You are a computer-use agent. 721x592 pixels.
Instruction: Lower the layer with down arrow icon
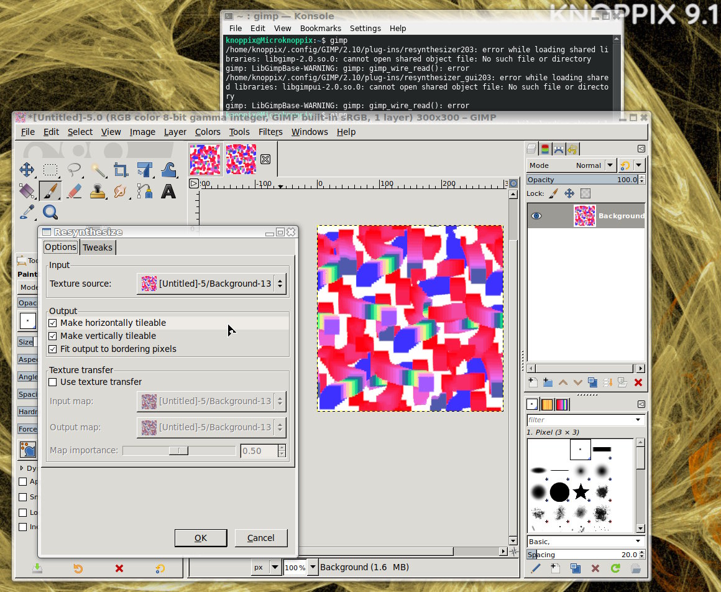coord(577,382)
